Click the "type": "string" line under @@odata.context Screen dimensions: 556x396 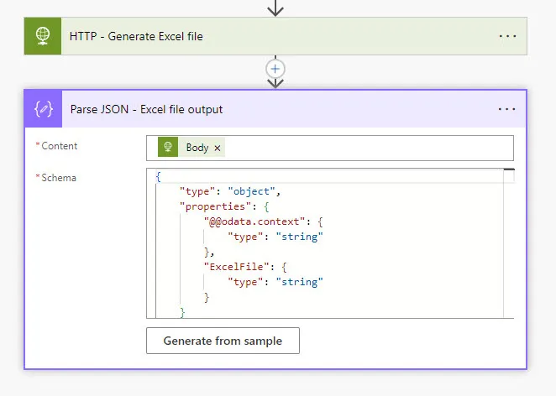pyautogui.click(x=275, y=237)
